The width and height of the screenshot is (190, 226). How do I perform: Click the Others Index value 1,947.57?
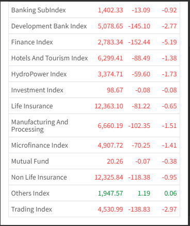[110, 193]
